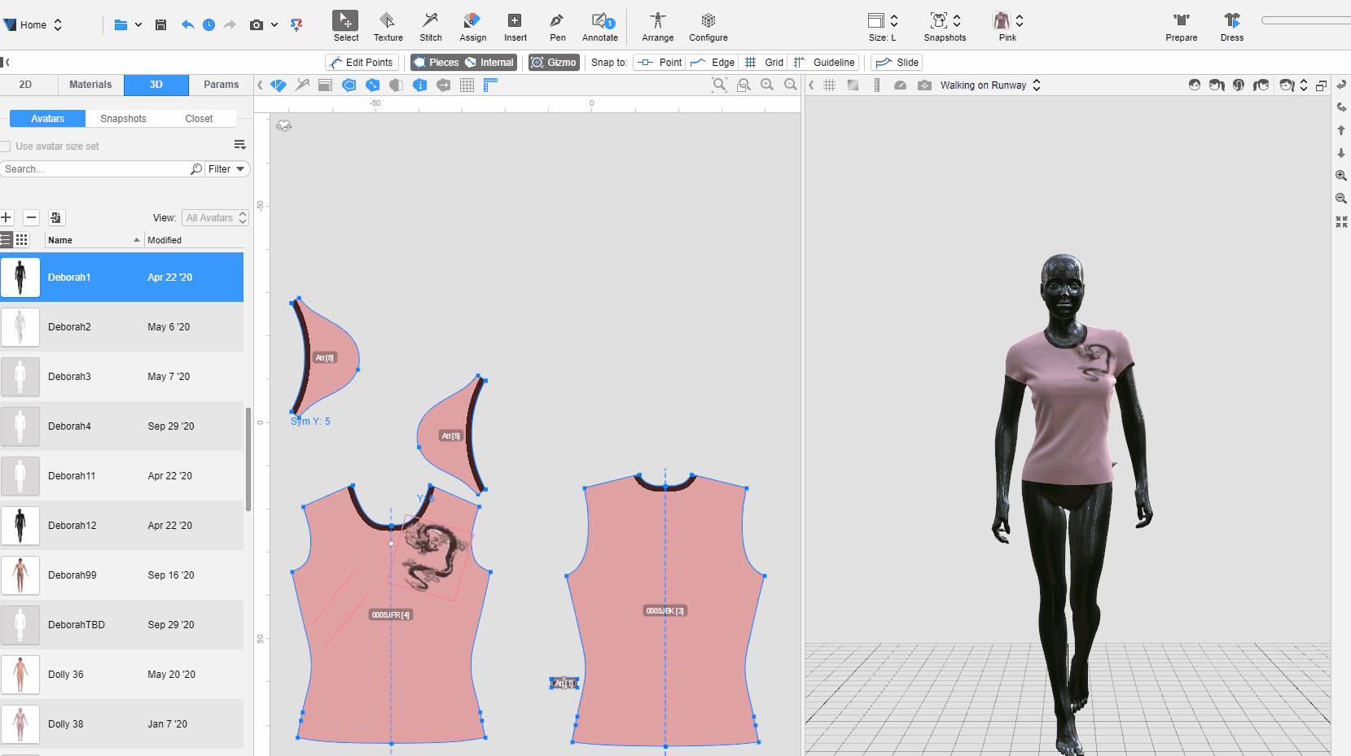The width and height of the screenshot is (1351, 756).
Task: Enable Snap to Guideline
Action: tap(824, 63)
